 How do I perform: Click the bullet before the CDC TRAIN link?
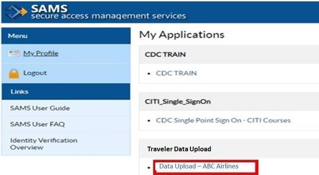[x=149, y=73]
